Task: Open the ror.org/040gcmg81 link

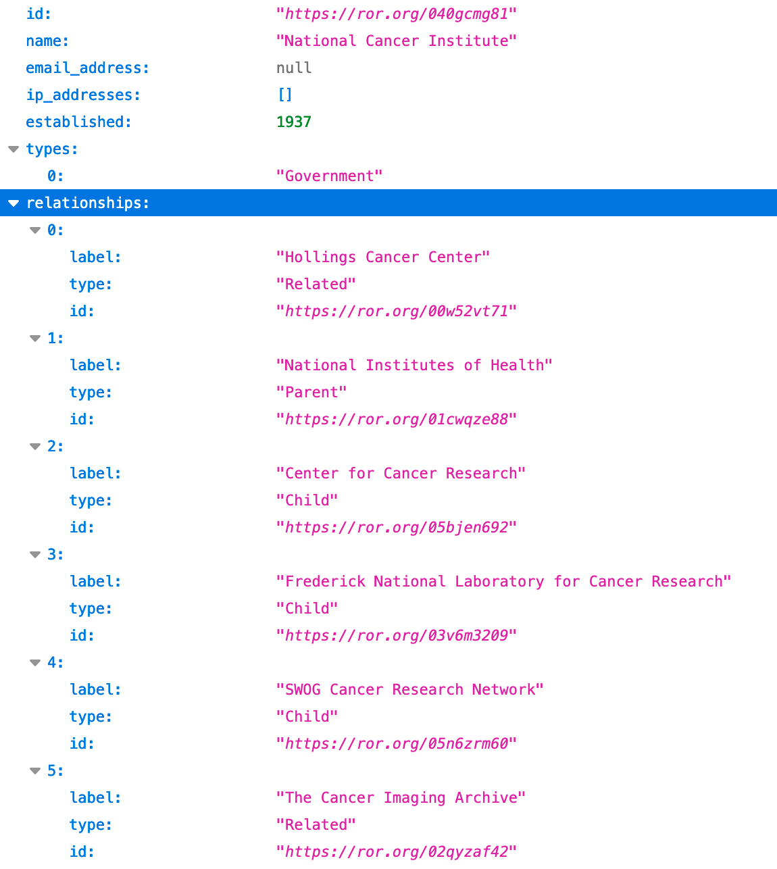Action: point(396,14)
